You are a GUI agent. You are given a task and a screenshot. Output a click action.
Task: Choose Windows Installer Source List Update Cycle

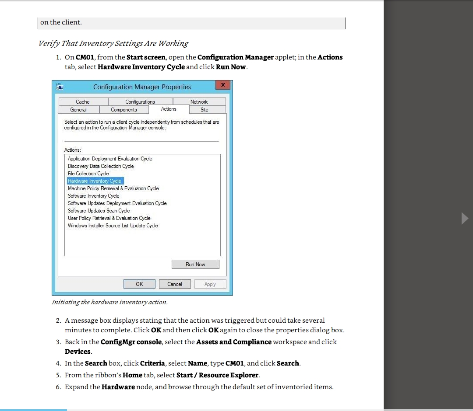[113, 226]
